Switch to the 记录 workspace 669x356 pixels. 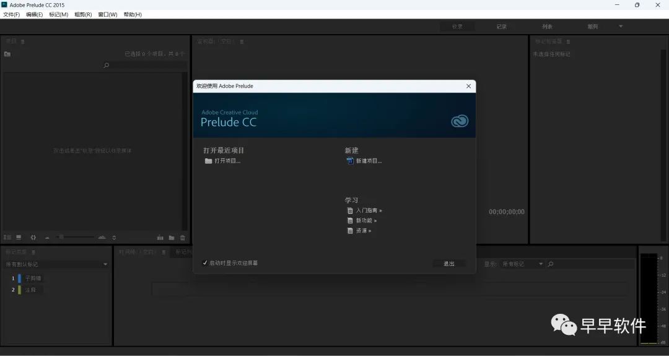click(502, 27)
